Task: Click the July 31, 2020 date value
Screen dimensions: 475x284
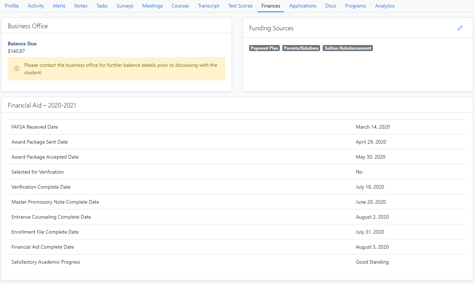Action: tap(370, 232)
